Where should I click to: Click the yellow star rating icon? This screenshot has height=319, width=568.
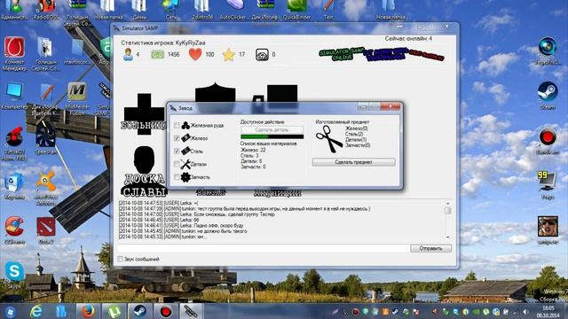click(229, 55)
